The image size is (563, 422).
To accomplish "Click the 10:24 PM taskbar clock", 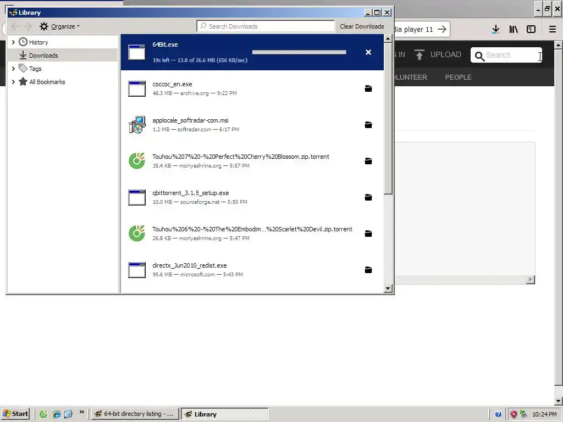I will coord(544,414).
